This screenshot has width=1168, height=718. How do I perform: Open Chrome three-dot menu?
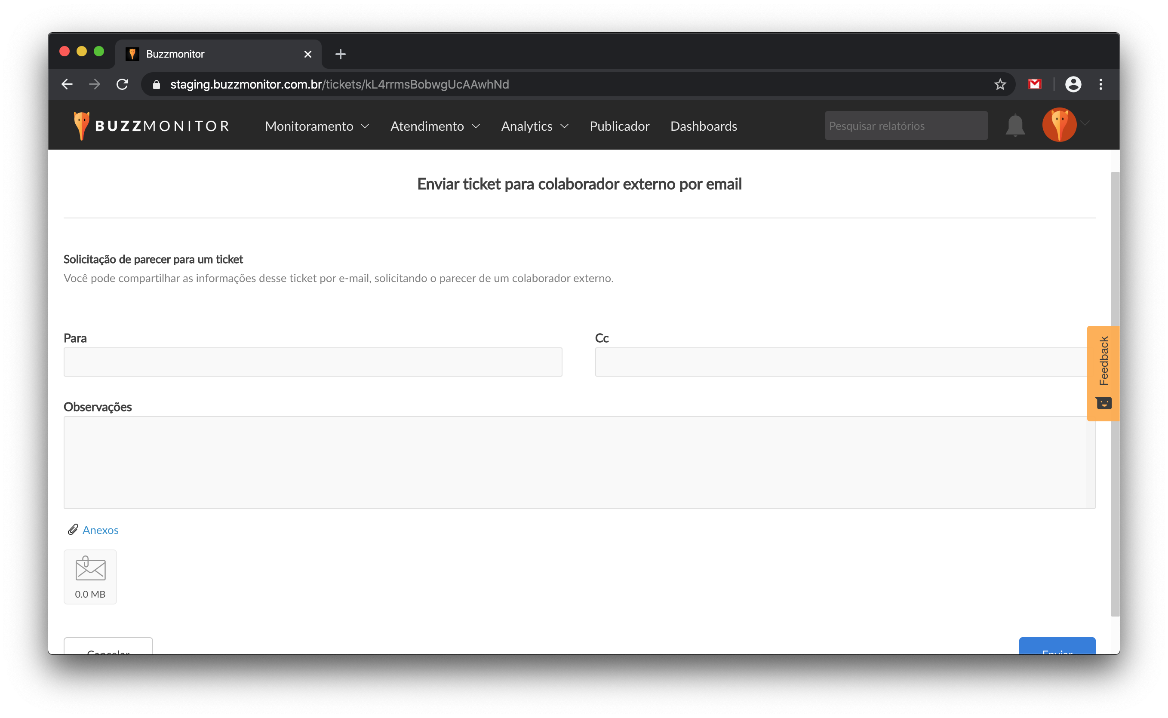coord(1100,85)
